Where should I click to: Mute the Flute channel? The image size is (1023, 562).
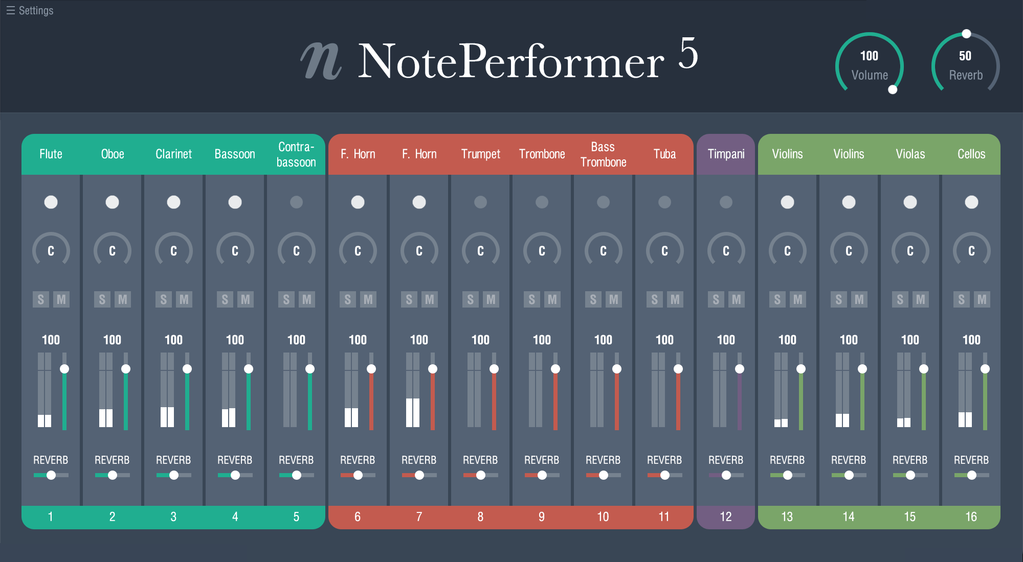[61, 299]
